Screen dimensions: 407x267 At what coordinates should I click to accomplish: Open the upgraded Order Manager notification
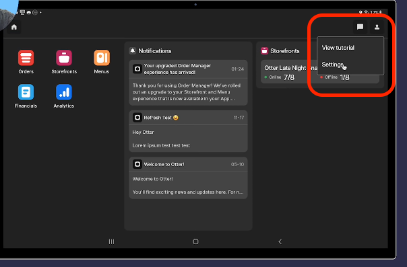188,83
